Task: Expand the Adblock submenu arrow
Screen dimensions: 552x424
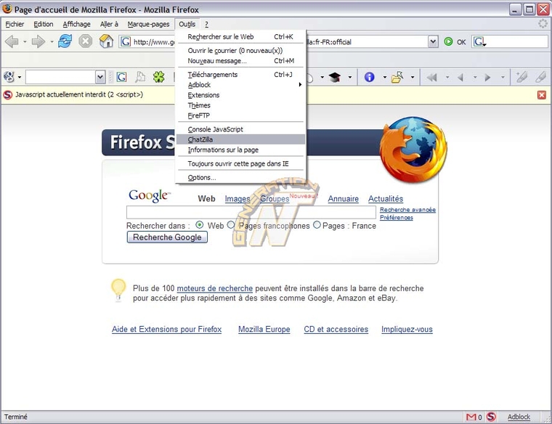Action: (x=300, y=84)
